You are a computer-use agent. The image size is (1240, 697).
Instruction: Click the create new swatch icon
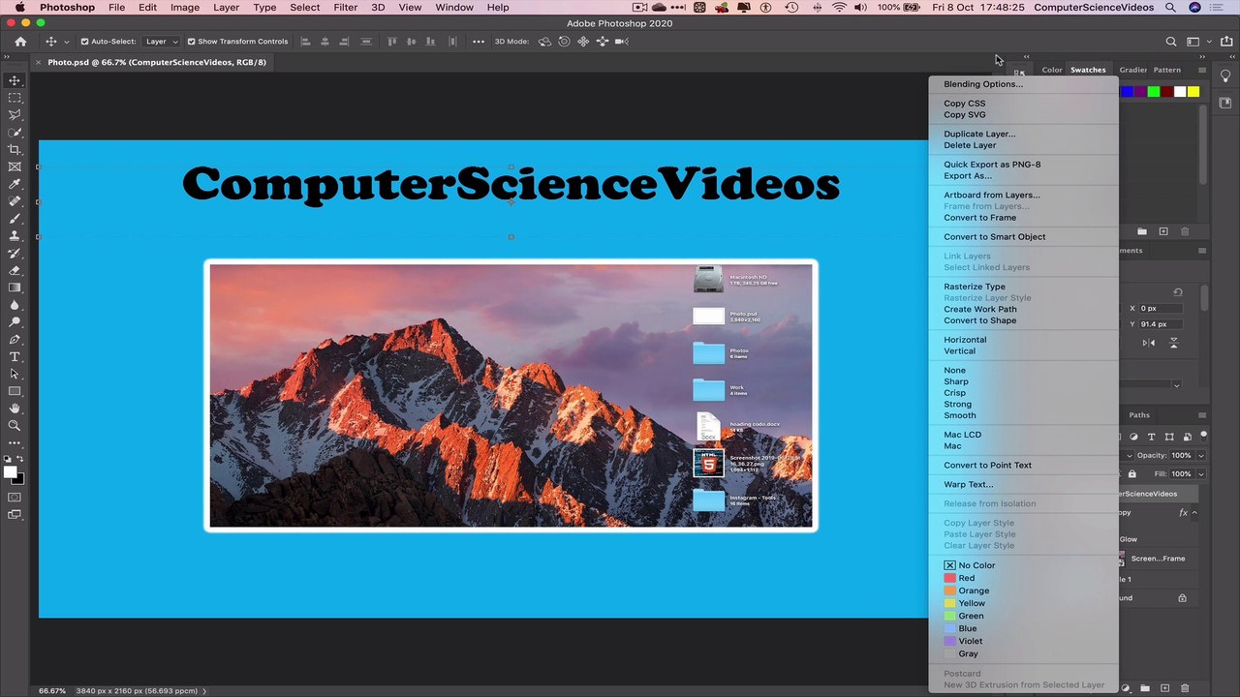(x=1163, y=231)
